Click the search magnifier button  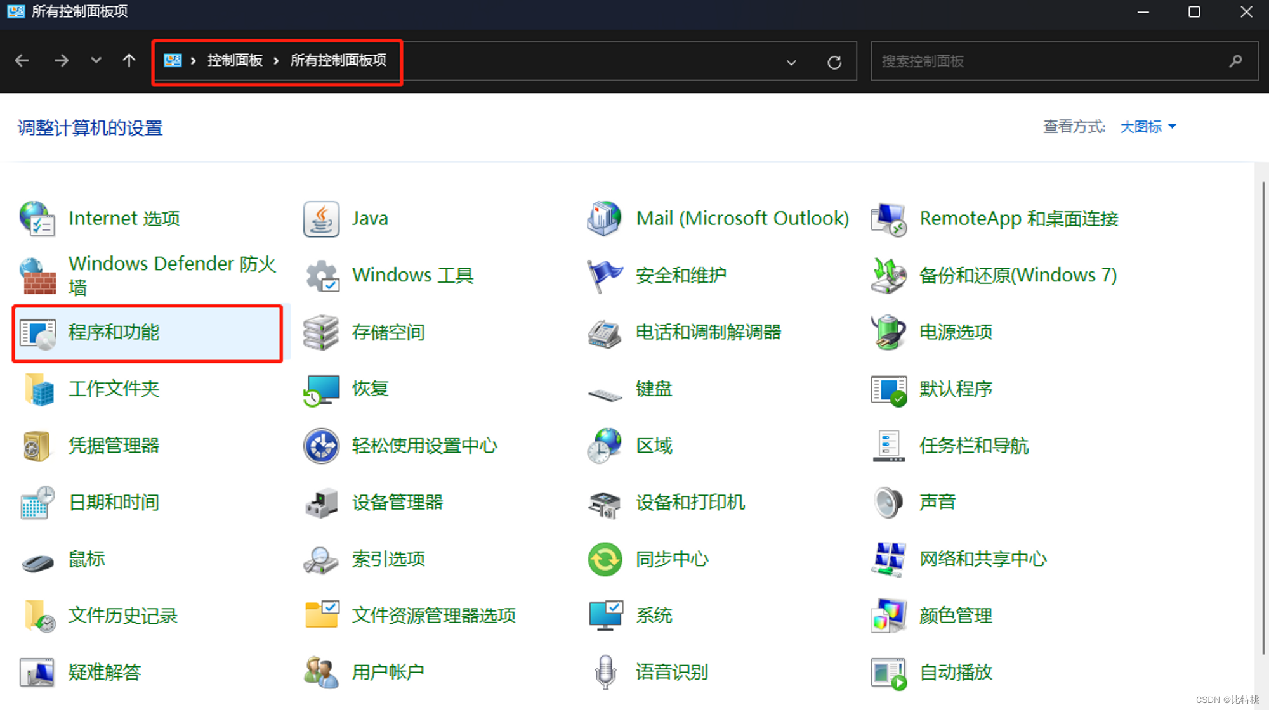click(1235, 61)
